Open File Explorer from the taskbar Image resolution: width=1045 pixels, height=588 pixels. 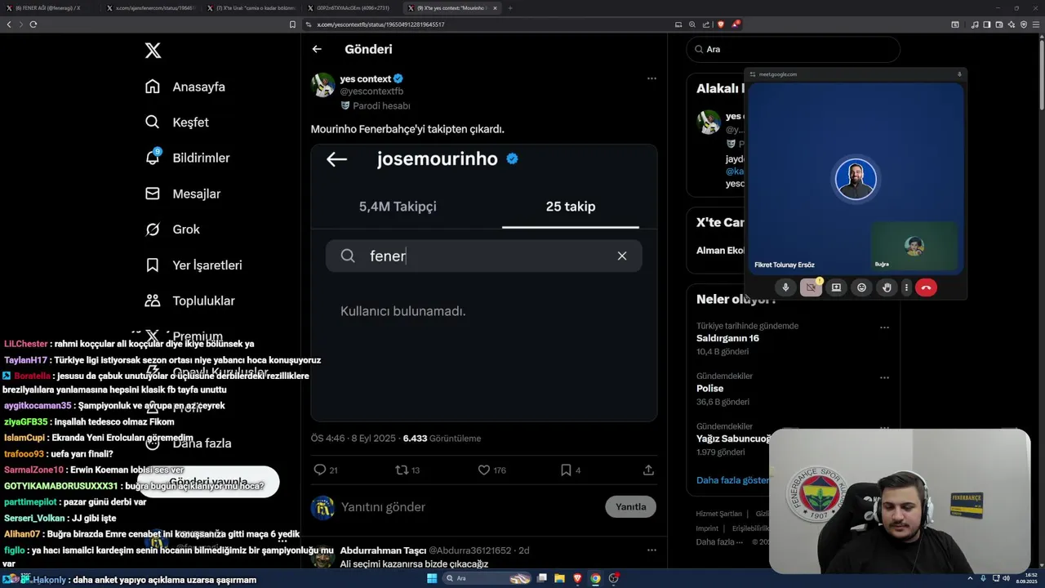(x=559, y=578)
